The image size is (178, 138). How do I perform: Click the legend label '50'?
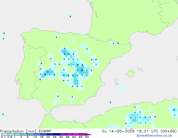click(87, 137)
